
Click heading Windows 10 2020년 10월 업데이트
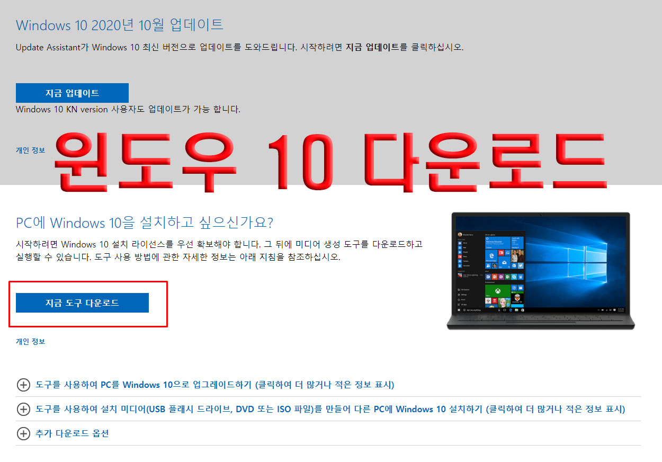120,24
